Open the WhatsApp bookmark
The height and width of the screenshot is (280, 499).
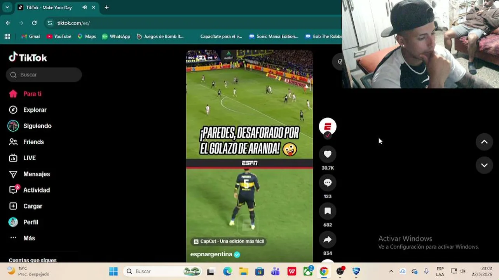pyautogui.click(x=116, y=36)
